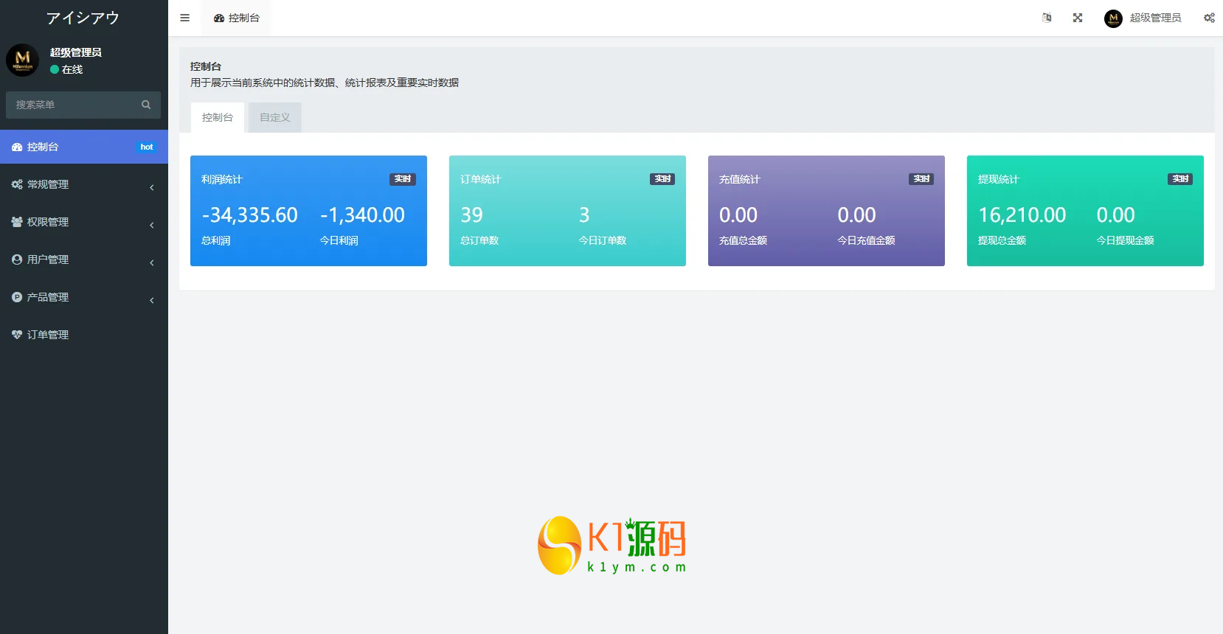The image size is (1223, 634).
Task: Click the hot badge on 控制台
Action: coord(147,147)
